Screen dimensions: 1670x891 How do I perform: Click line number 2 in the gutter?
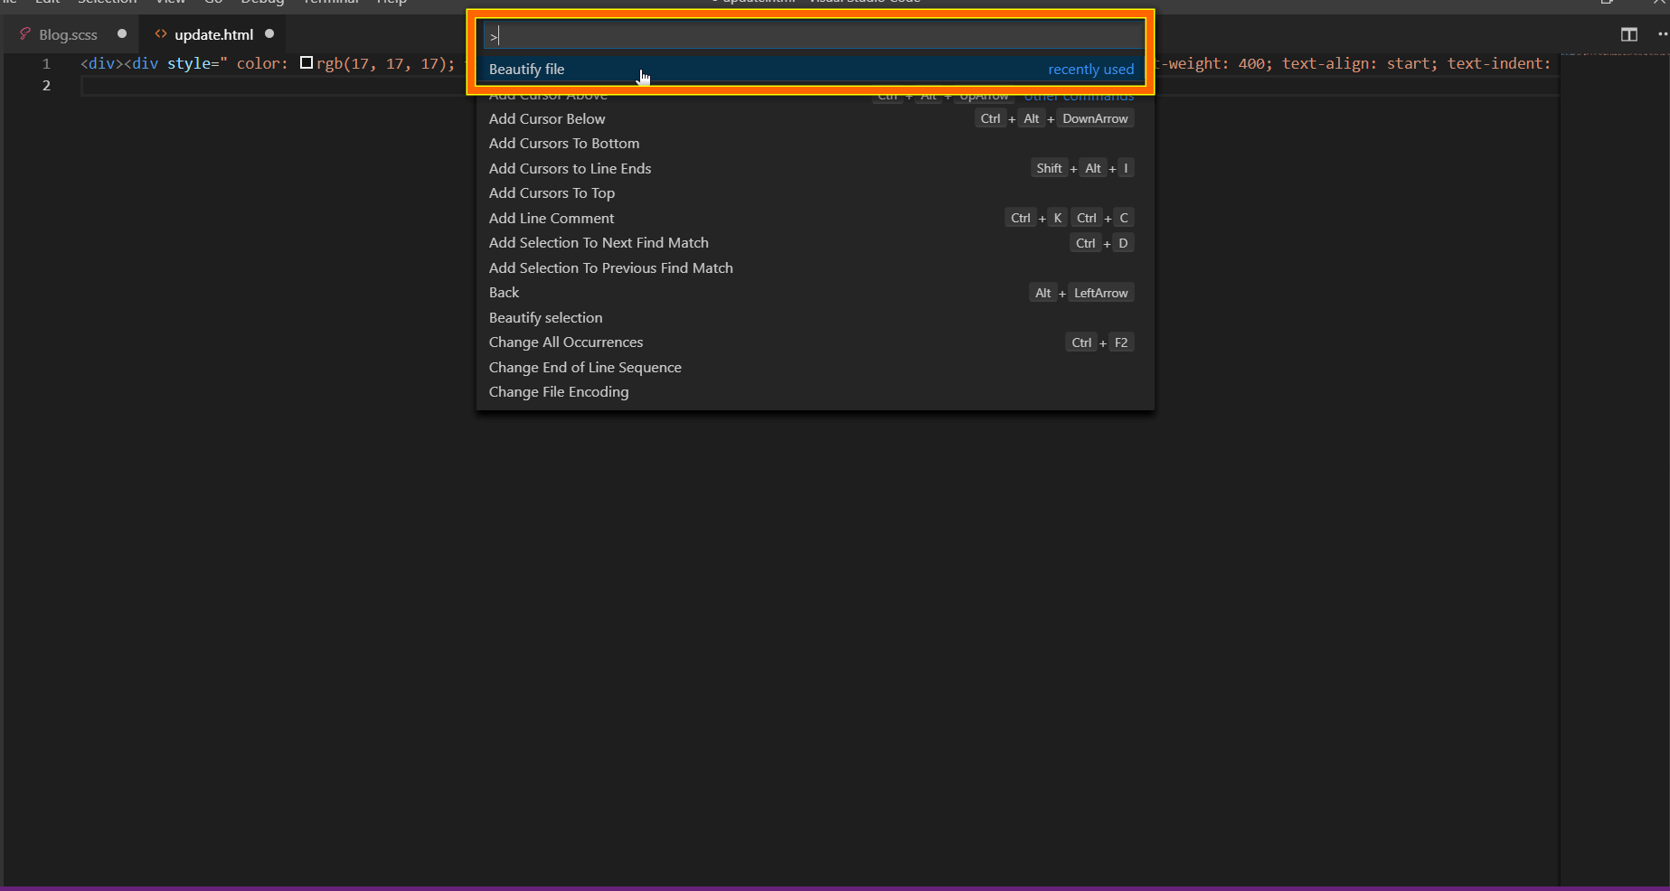pyautogui.click(x=46, y=86)
